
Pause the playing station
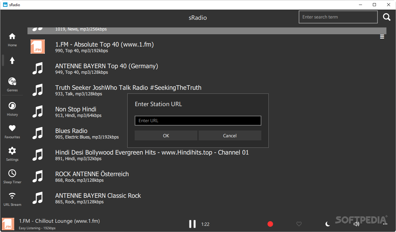[x=192, y=224]
